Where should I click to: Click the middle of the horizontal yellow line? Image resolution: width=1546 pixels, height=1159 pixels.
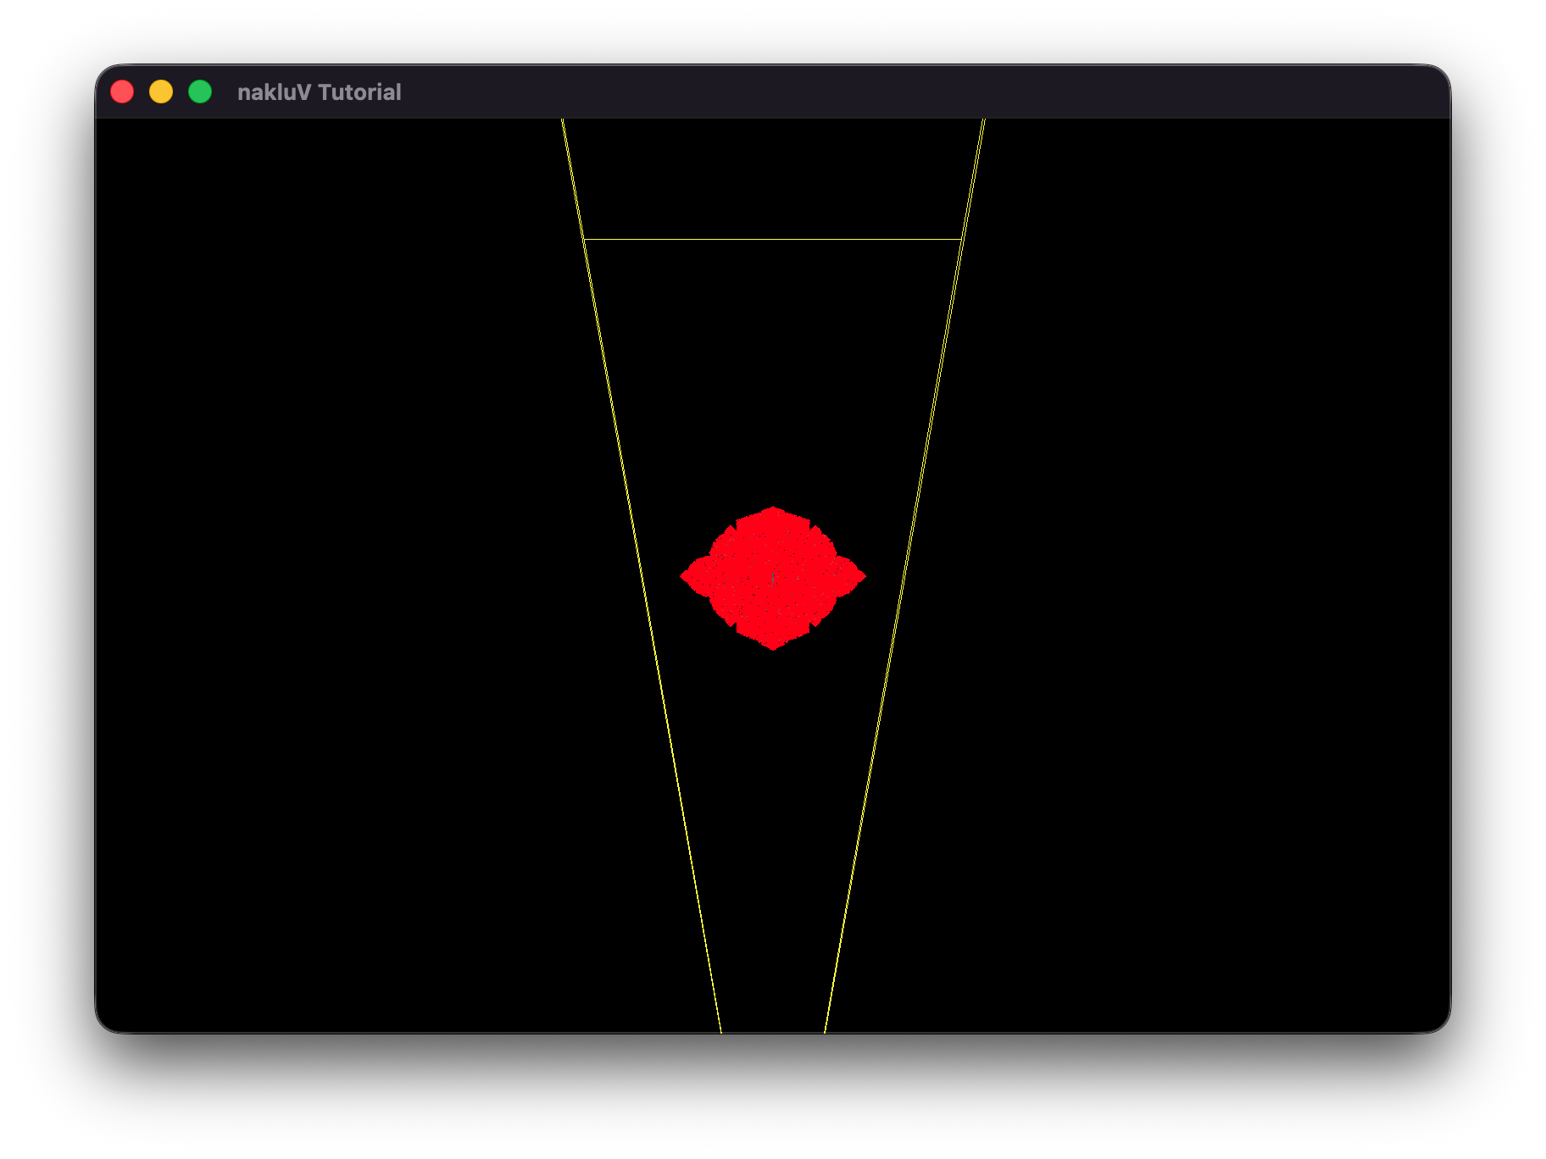[x=773, y=240]
